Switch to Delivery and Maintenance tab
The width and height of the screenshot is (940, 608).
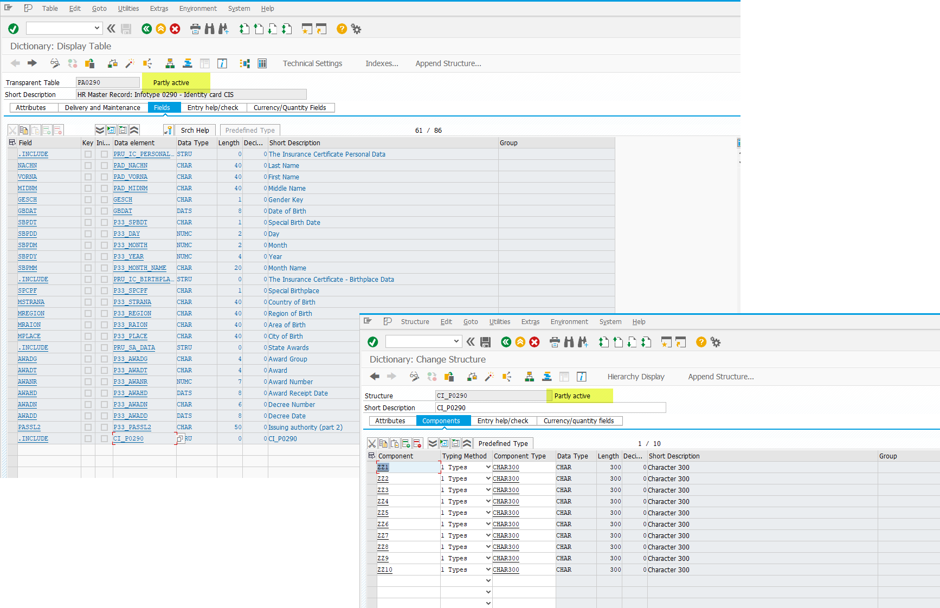point(102,108)
